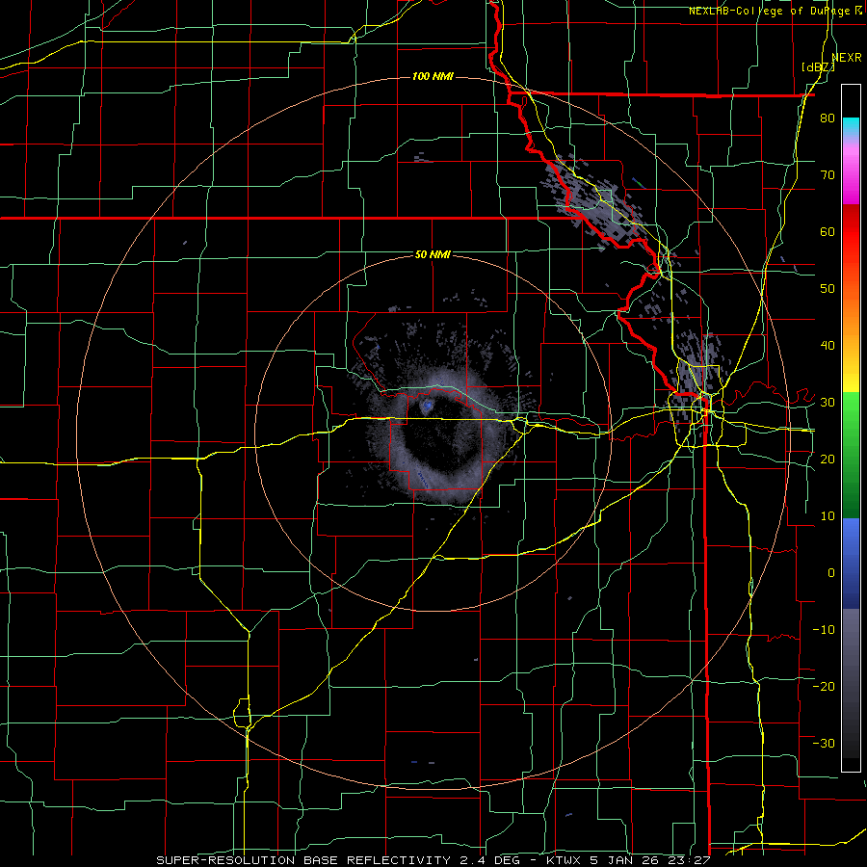
Task: Click the 80 value on dBZ scale
Action: coord(828,118)
